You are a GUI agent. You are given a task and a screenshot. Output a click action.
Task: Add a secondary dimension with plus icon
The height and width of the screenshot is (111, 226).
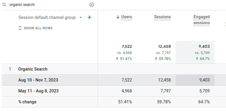[89, 17]
